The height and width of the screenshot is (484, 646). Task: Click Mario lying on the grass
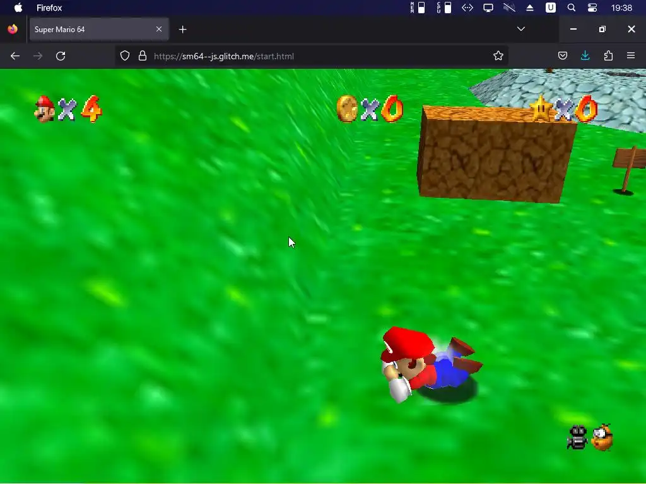click(x=430, y=364)
